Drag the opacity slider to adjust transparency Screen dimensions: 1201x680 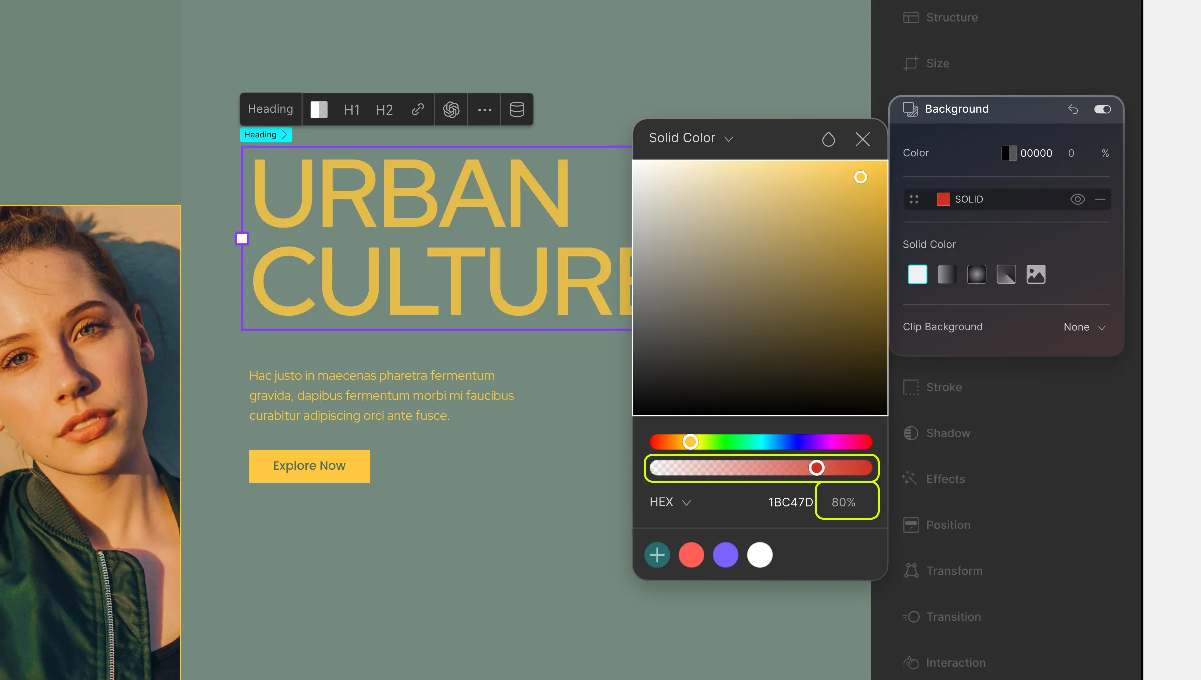(x=816, y=468)
